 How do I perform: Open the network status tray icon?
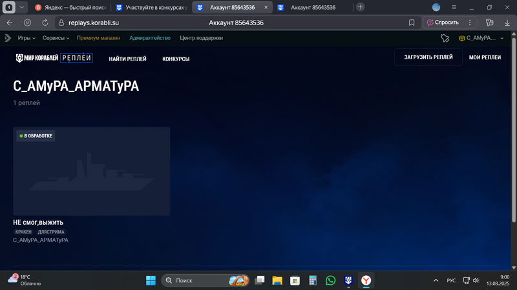(x=466, y=280)
